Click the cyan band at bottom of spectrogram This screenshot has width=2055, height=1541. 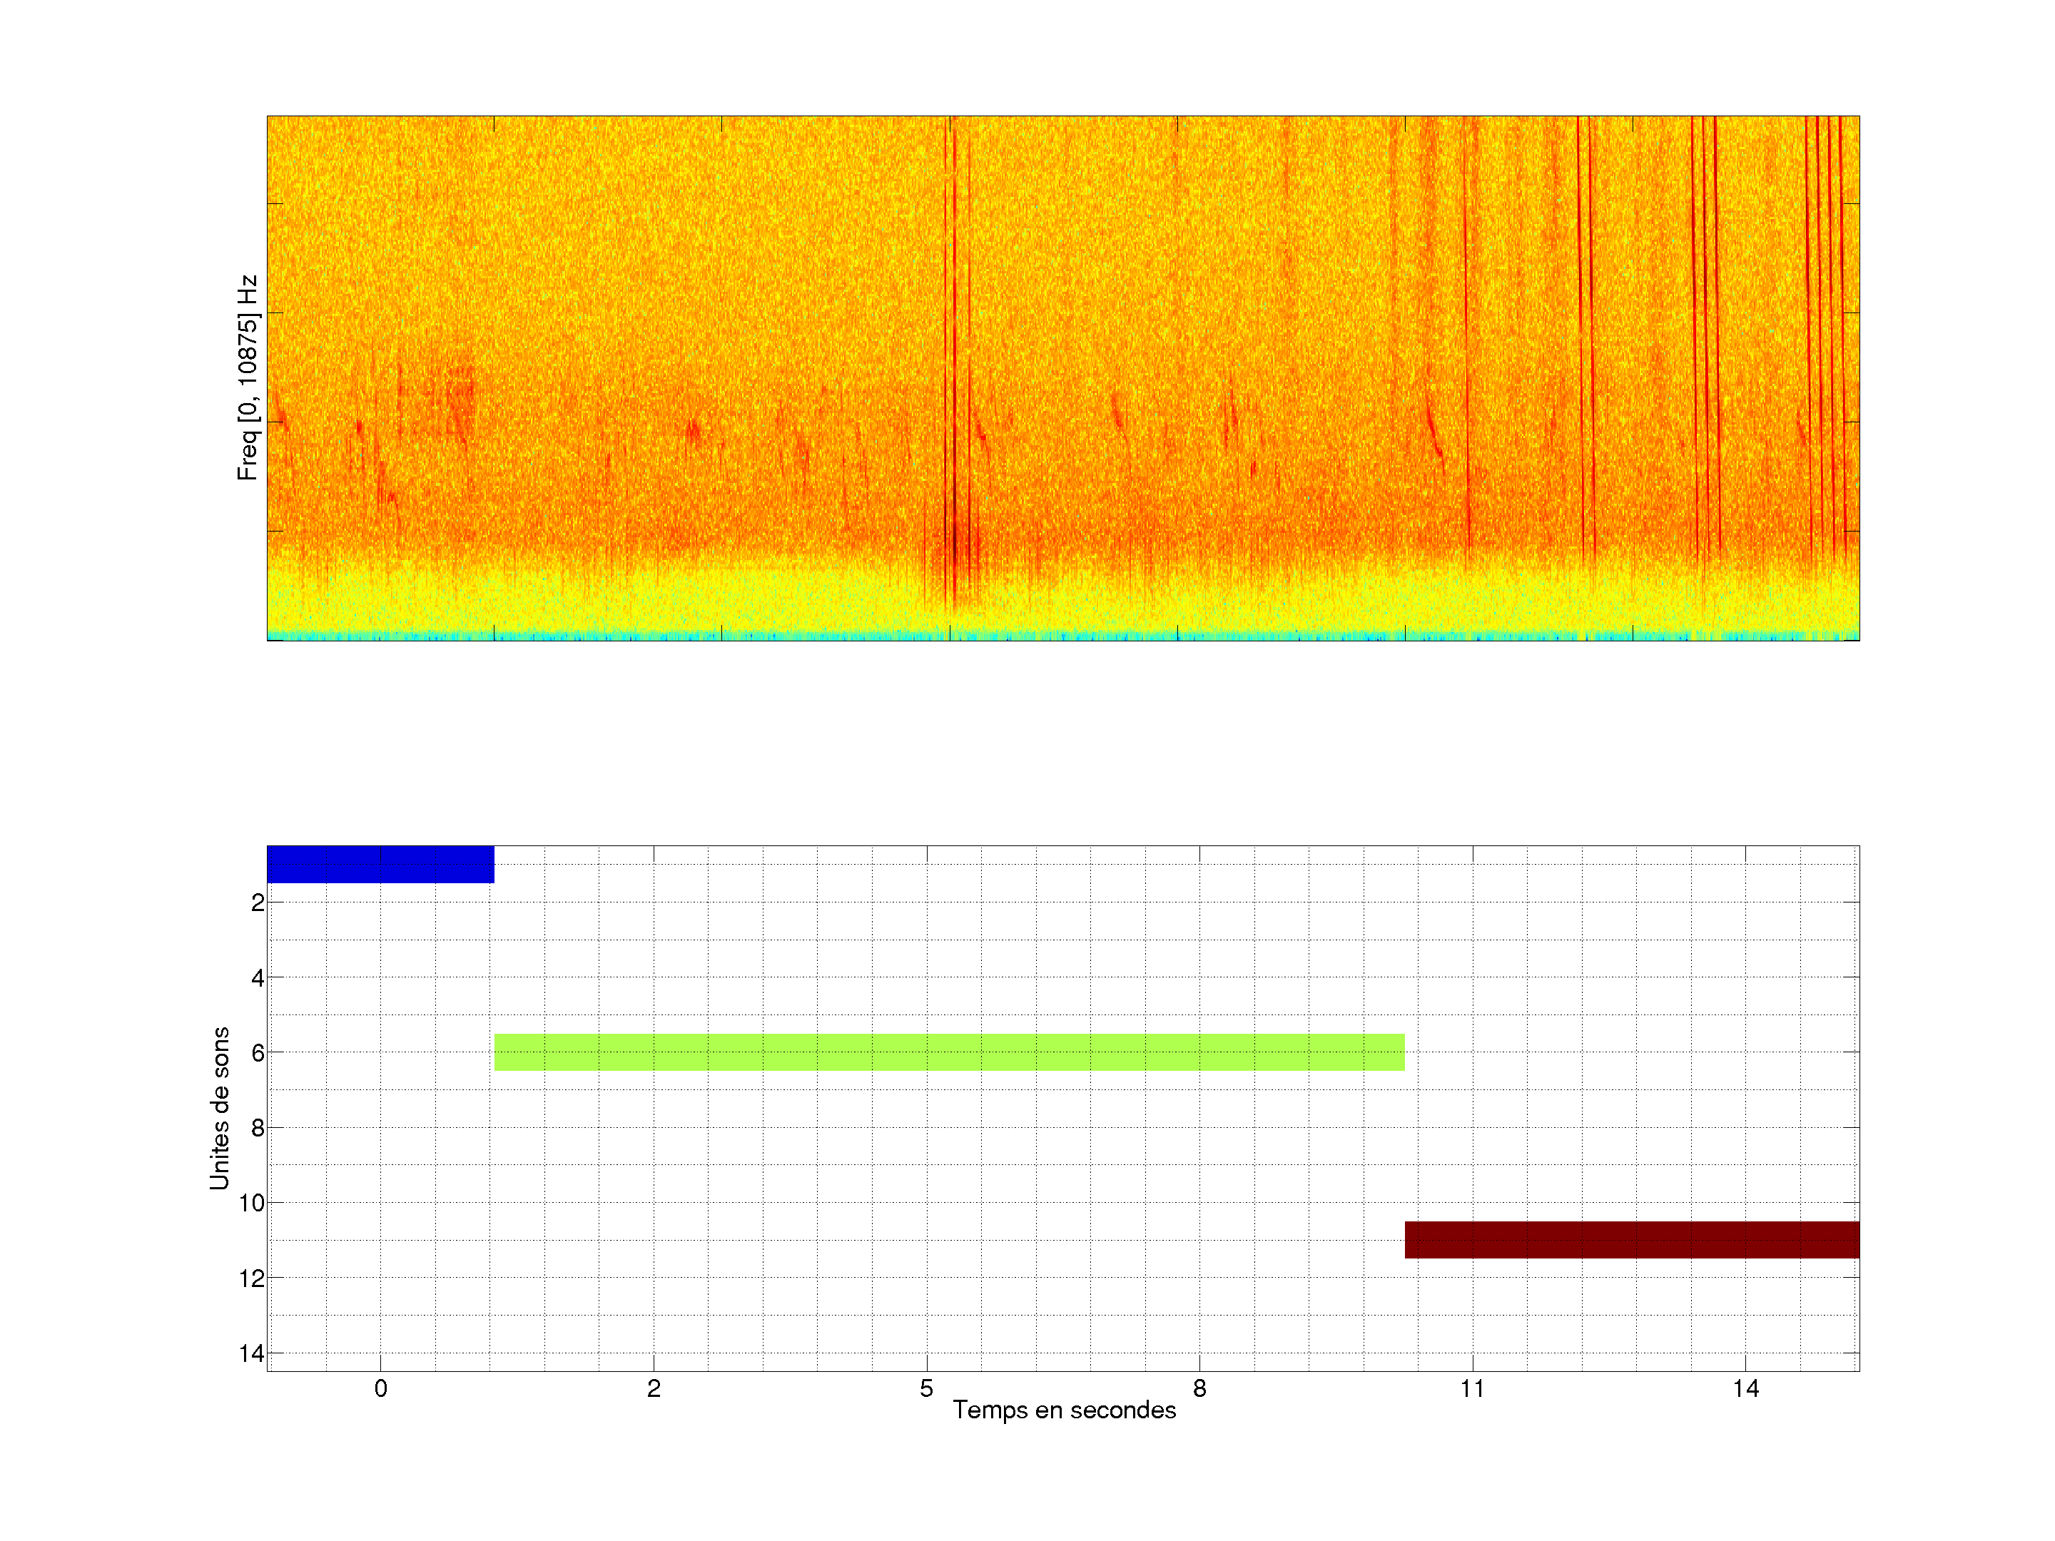tap(1062, 636)
